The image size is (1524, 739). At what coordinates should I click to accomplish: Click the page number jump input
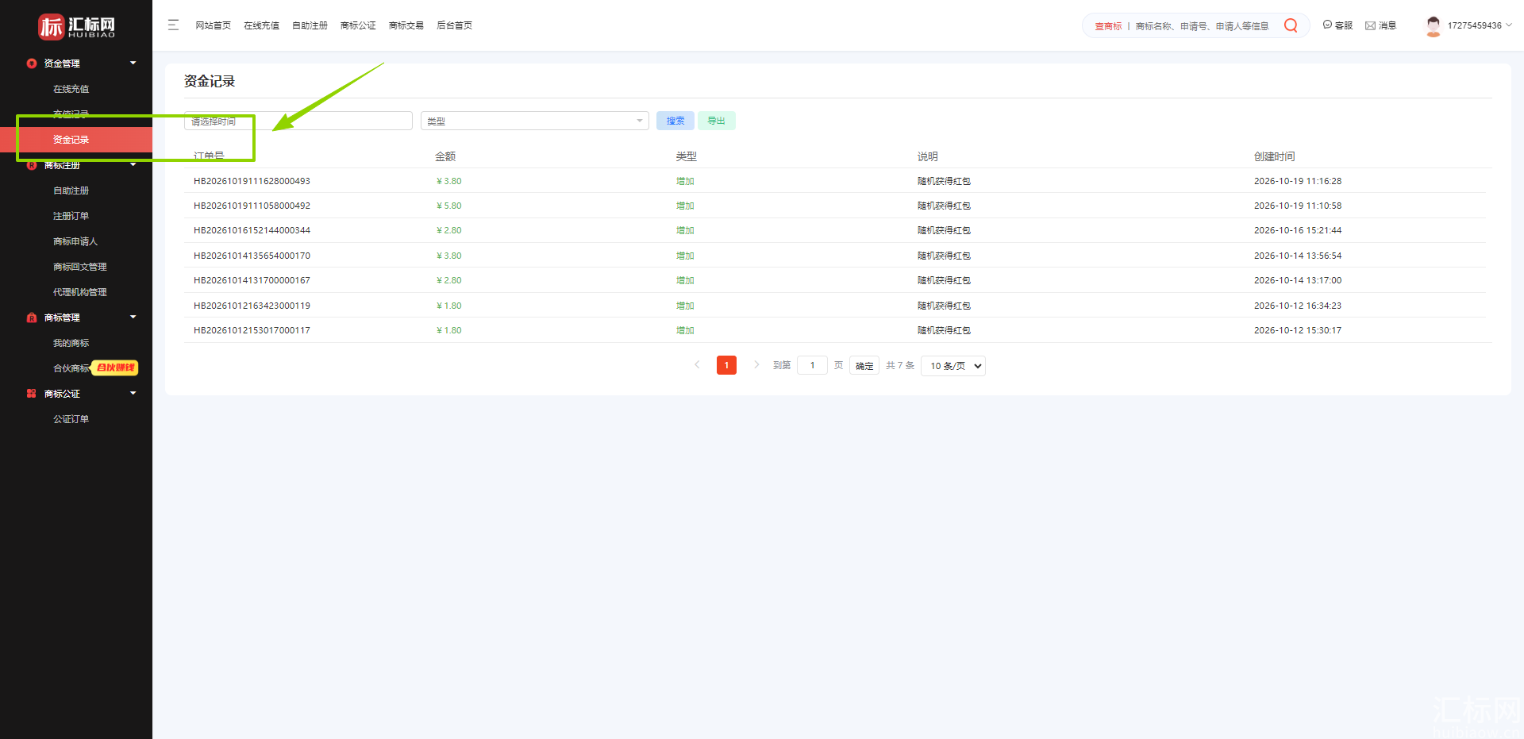pyautogui.click(x=812, y=365)
